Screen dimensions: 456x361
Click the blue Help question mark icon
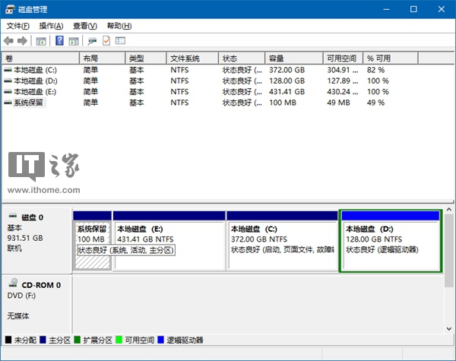tap(59, 40)
